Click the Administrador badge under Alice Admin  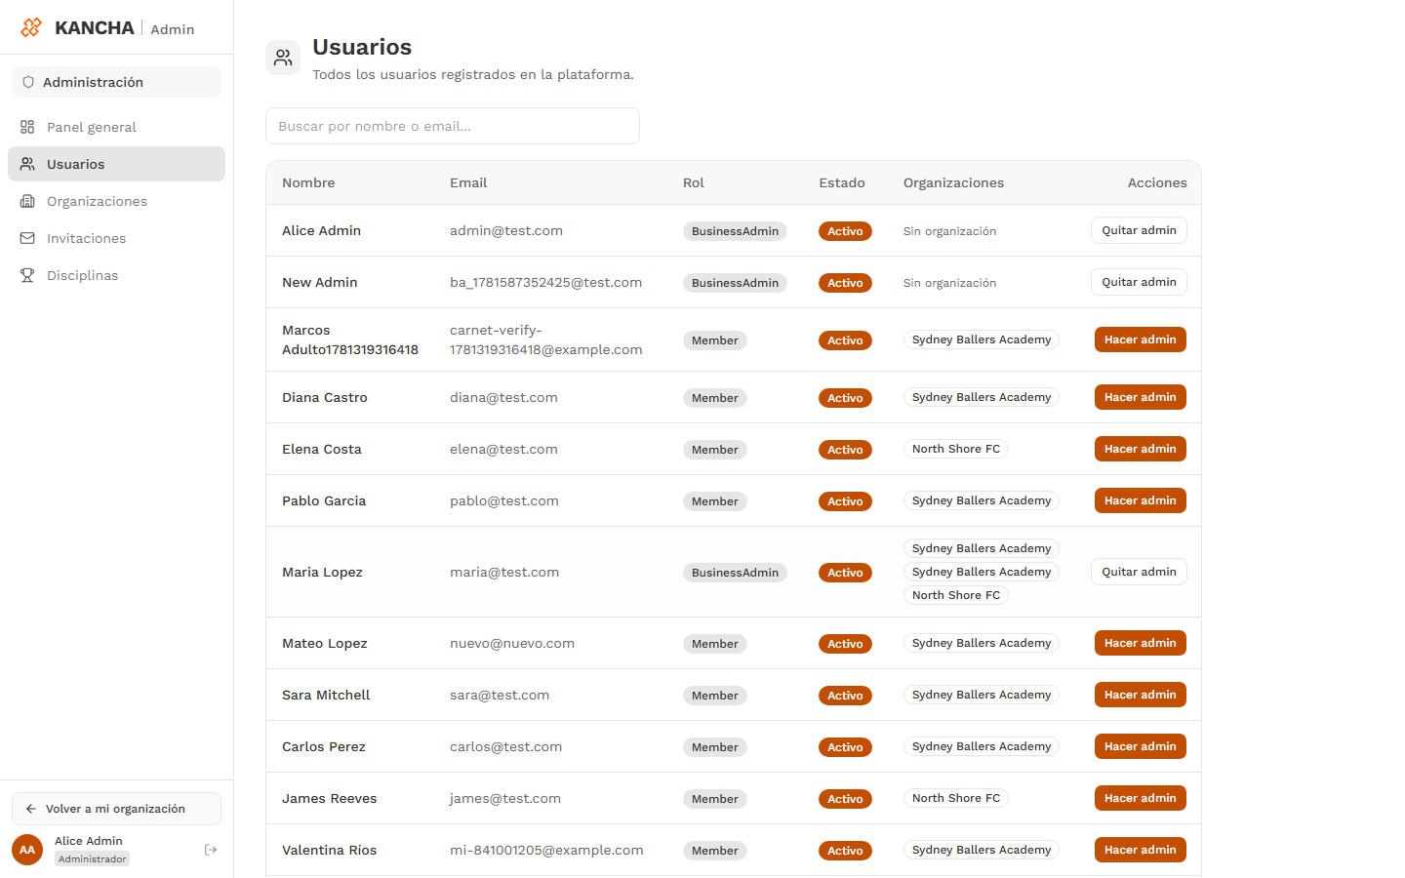[92, 859]
